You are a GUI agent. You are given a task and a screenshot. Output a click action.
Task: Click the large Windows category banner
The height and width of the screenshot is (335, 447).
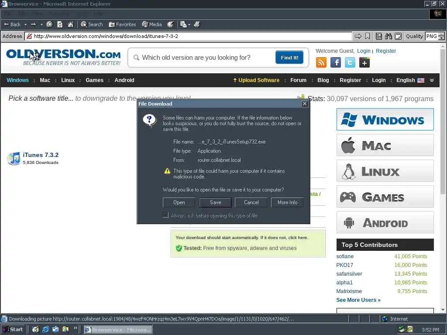point(385,120)
